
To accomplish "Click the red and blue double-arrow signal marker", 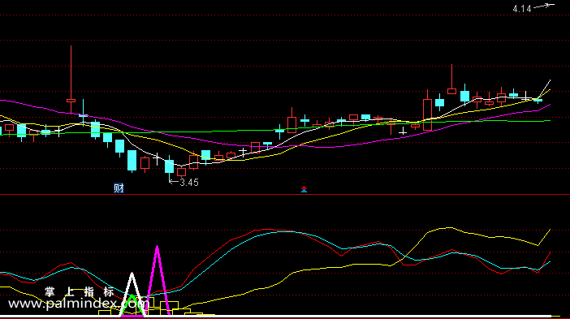I will tap(304, 189).
